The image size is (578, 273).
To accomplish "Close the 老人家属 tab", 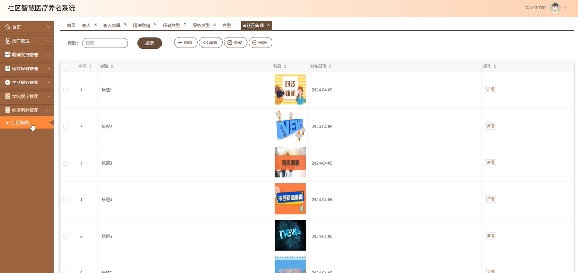I will click(x=125, y=24).
